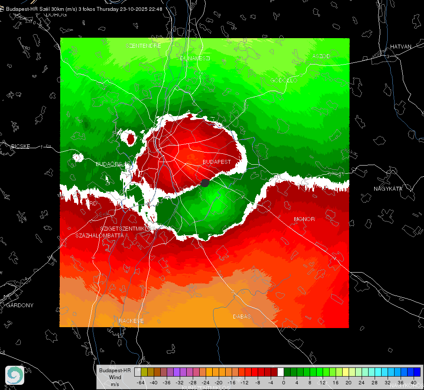Click the BUDAPEST city label
Image resolution: width=424 pixels, height=390 pixels.
tap(217, 162)
